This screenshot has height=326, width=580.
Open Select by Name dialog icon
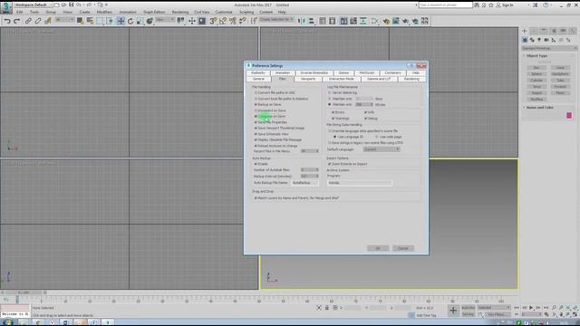(90, 21)
